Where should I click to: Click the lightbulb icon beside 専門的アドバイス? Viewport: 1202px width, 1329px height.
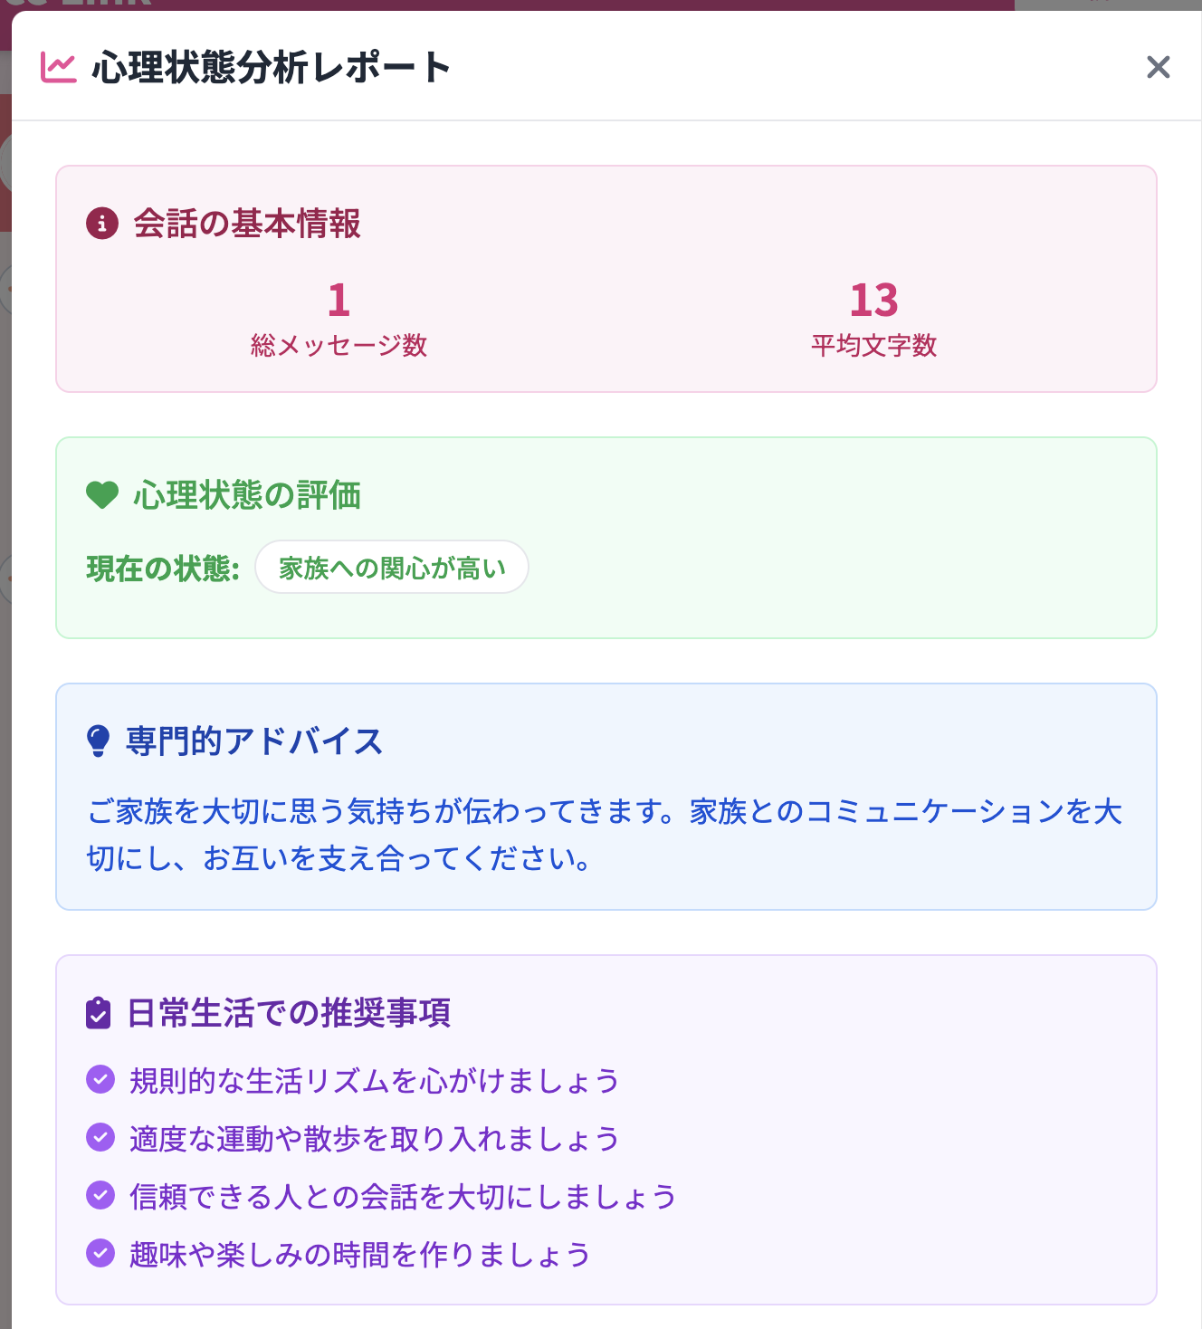click(99, 741)
